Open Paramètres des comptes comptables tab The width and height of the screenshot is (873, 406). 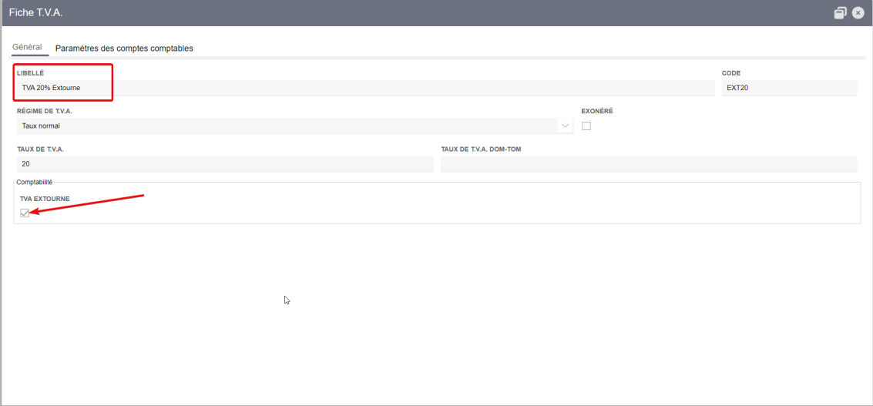(x=124, y=49)
